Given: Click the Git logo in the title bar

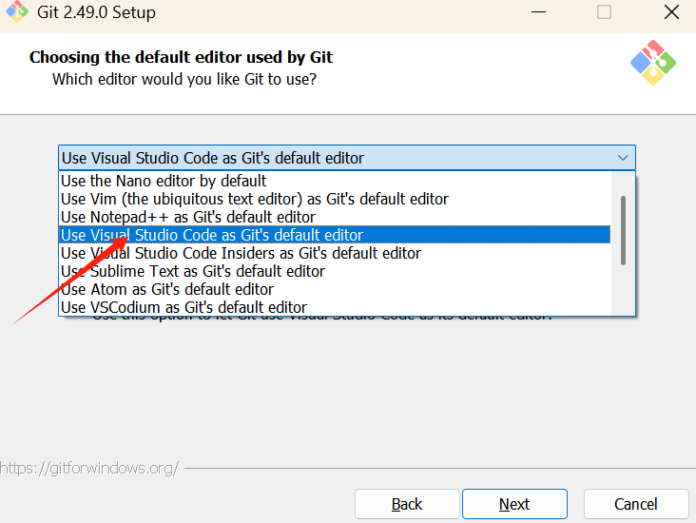Looking at the screenshot, I should (16, 11).
